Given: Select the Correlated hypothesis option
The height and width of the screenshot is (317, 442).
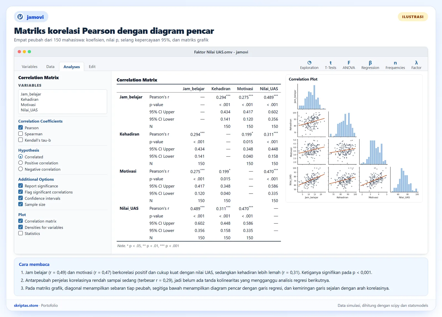Looking at the screenshot, I should click(20, 157).
